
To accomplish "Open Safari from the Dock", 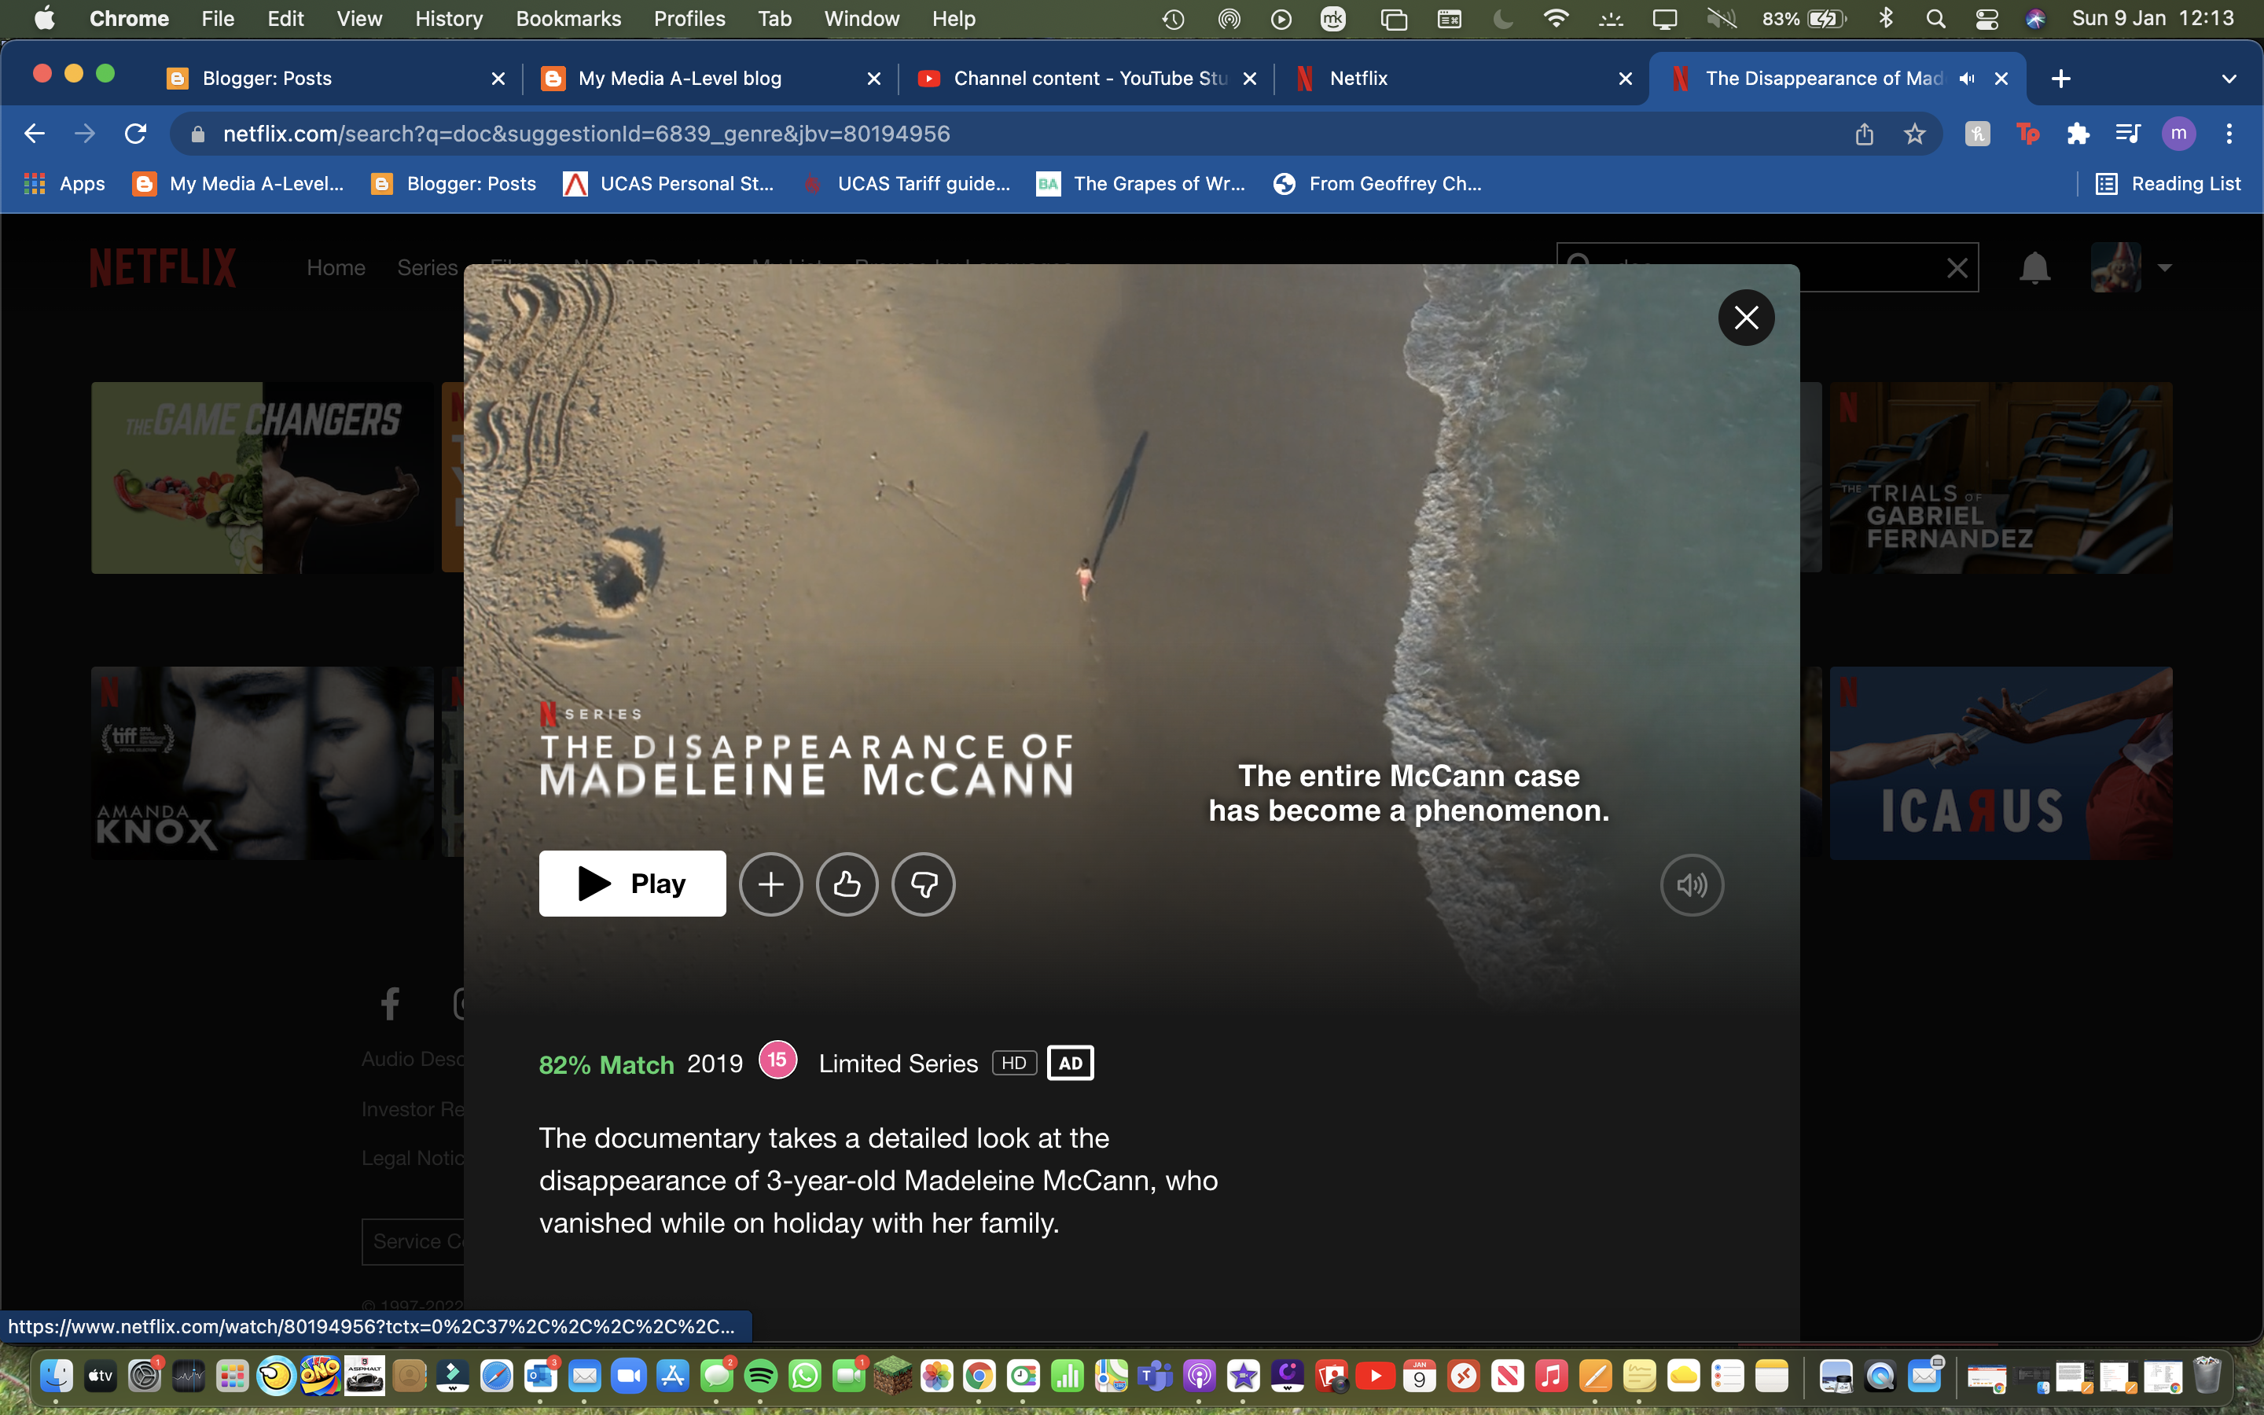I will [x=497, y=1376].
